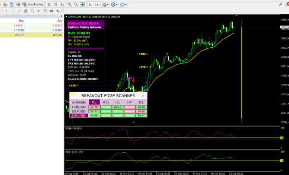Select highlighted Market Watch row 3815.59

[31, 35]
